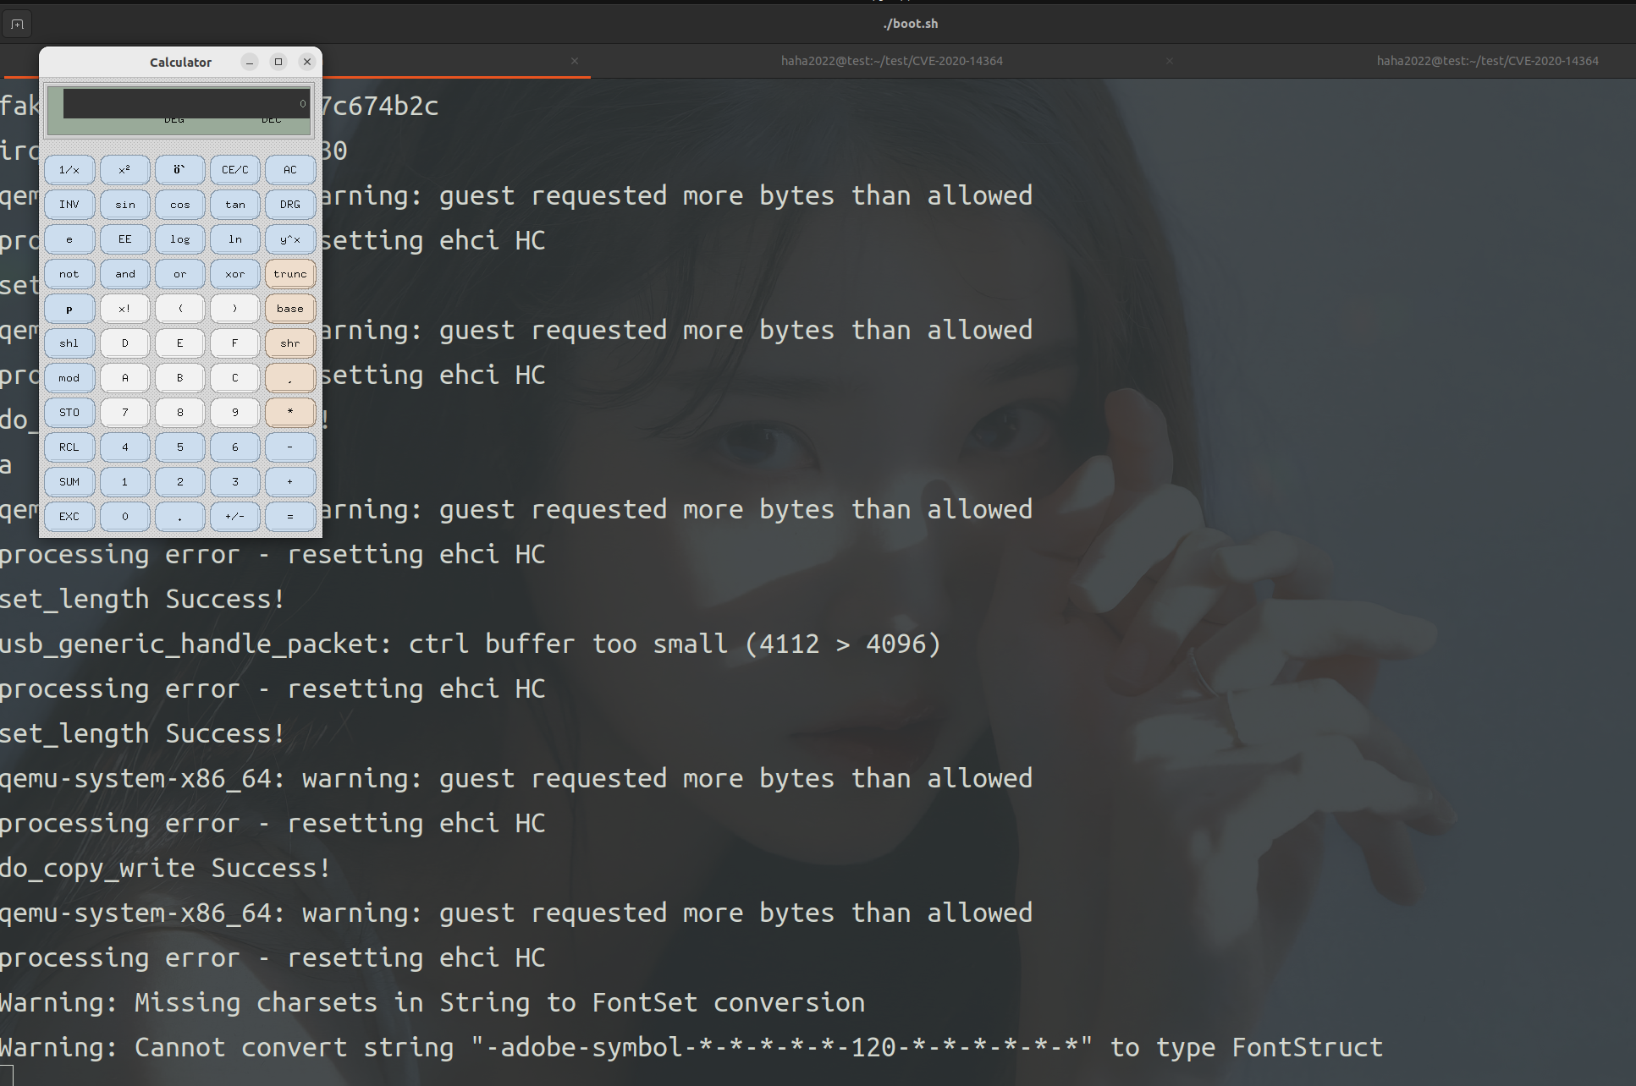Screen dimensions: 1636x1086
Task: Click the xor key
Action: click(234, 274)
